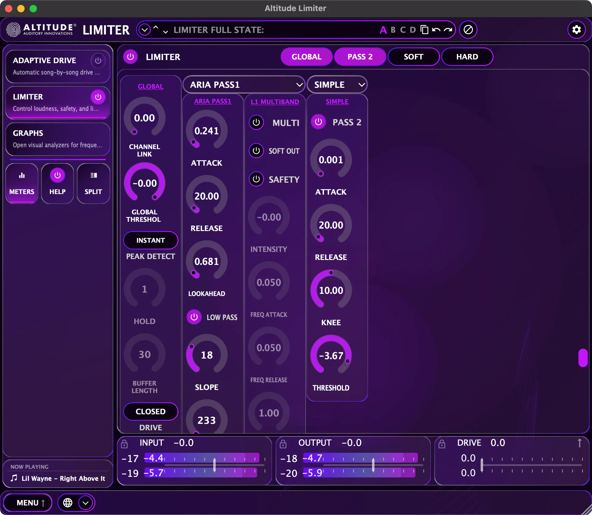Screen dimensions: 592x515
Task: Select preset state C
Action: 403,30
